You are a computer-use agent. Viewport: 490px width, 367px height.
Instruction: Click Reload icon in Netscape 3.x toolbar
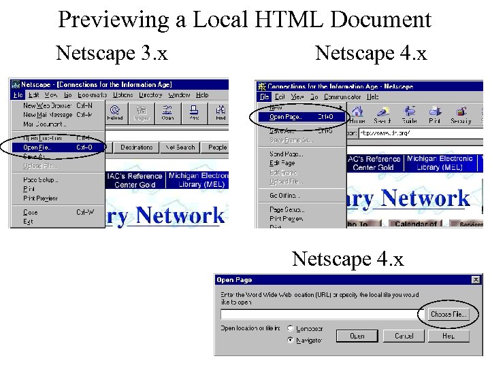[115, 113]
